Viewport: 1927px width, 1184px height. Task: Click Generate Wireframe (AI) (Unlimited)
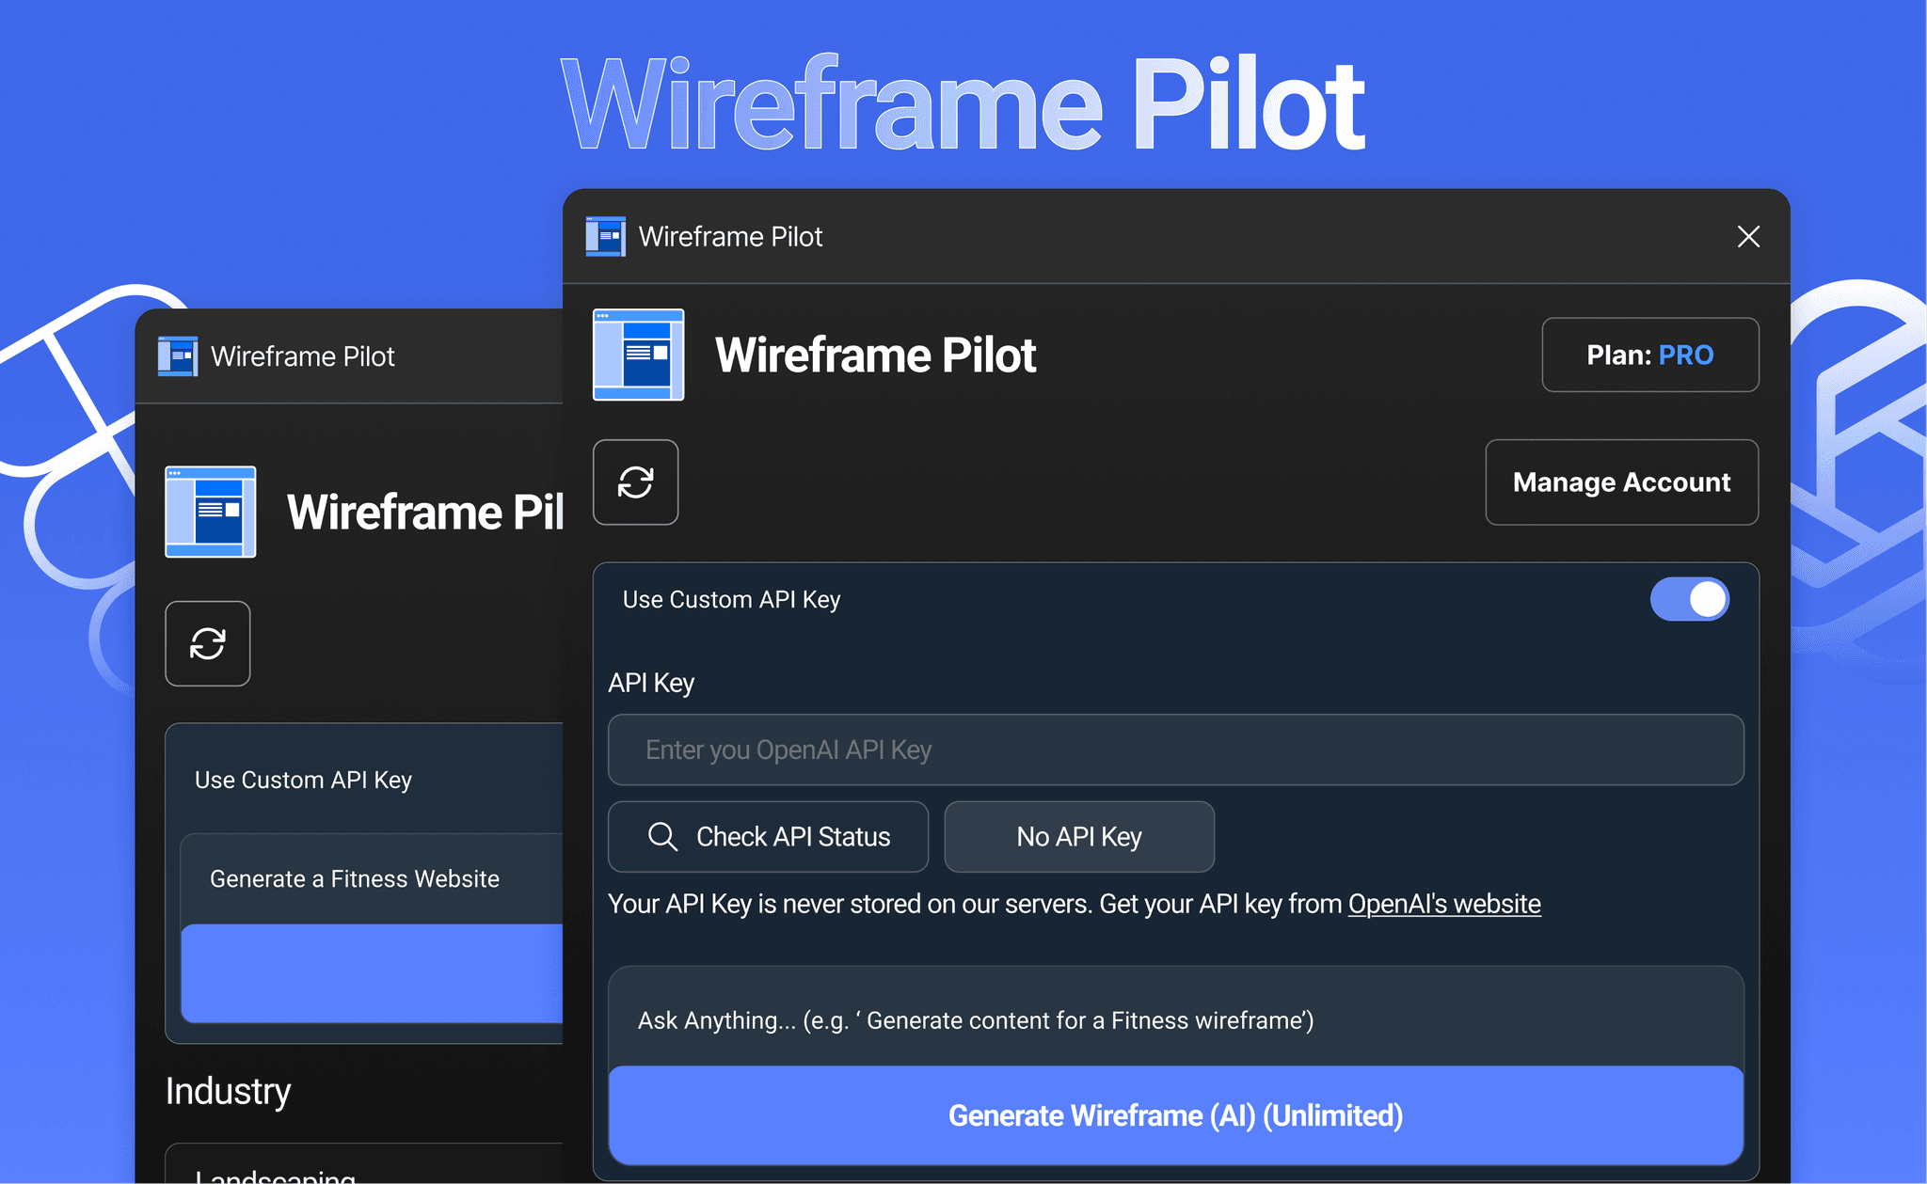(1175, 1114)
